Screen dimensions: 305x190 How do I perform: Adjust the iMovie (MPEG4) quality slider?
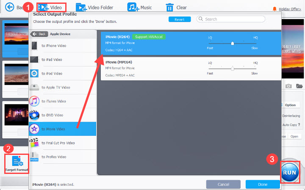[233, 69]
